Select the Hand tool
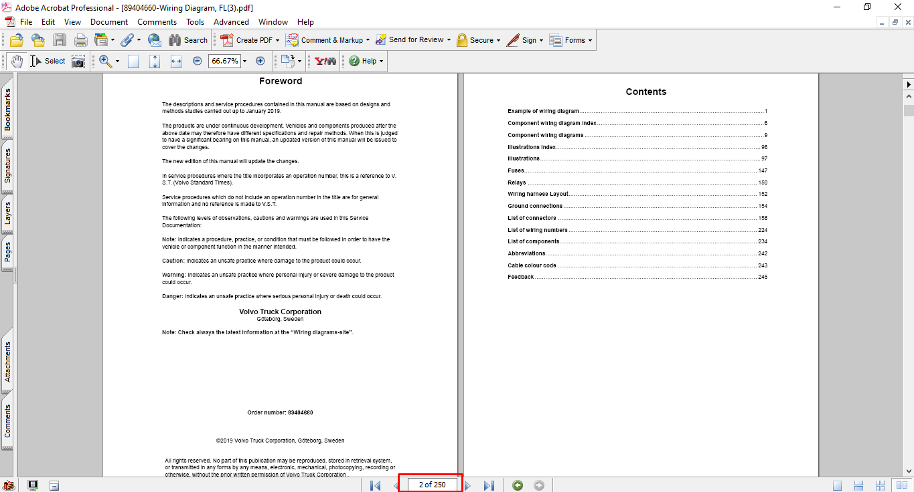Image resolution: width=914 pixels, height=492 pixels. pos(17,61)
